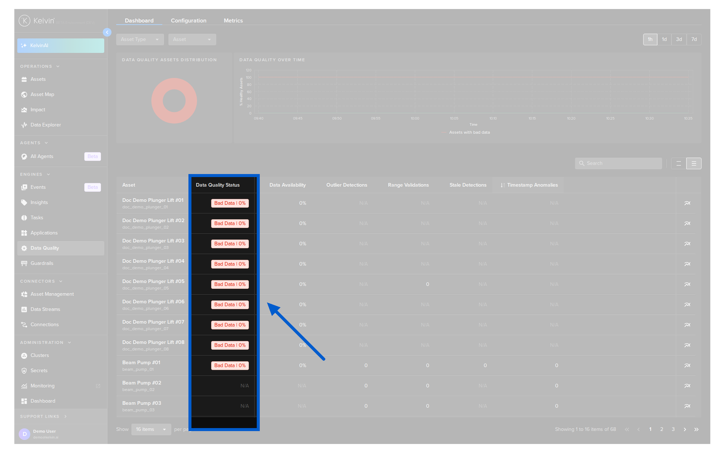Screen dimensions: 725x453
Task: Open chart for Doc Demo Plunger Lift #01
Action: coord(687,203)
